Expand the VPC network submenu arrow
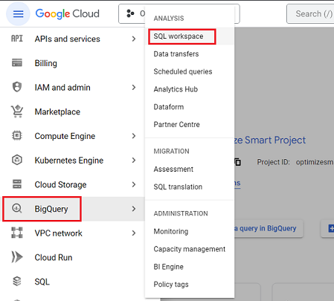334x301 pixels. click(134, 233)
